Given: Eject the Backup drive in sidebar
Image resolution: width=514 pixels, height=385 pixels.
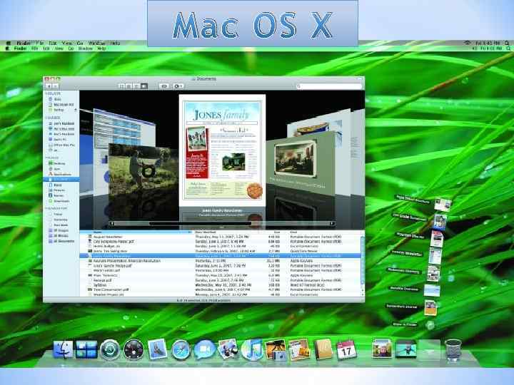Looking at the screenshot, I should tap(76, 110).
